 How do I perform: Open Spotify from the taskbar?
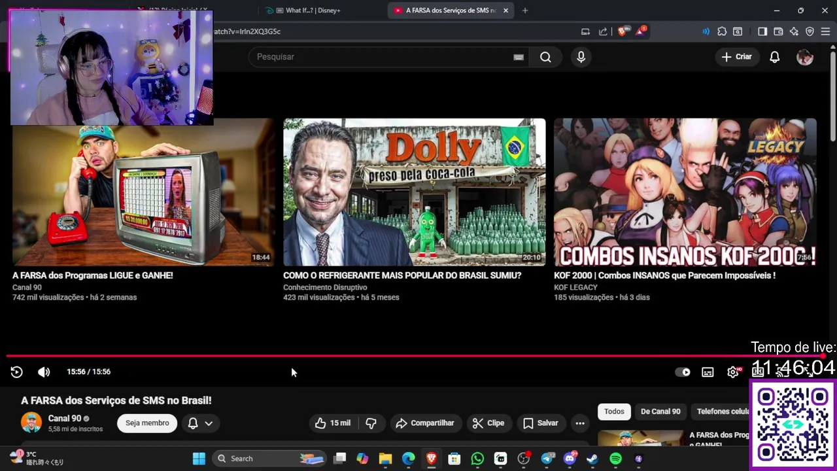tap(615, 459)
